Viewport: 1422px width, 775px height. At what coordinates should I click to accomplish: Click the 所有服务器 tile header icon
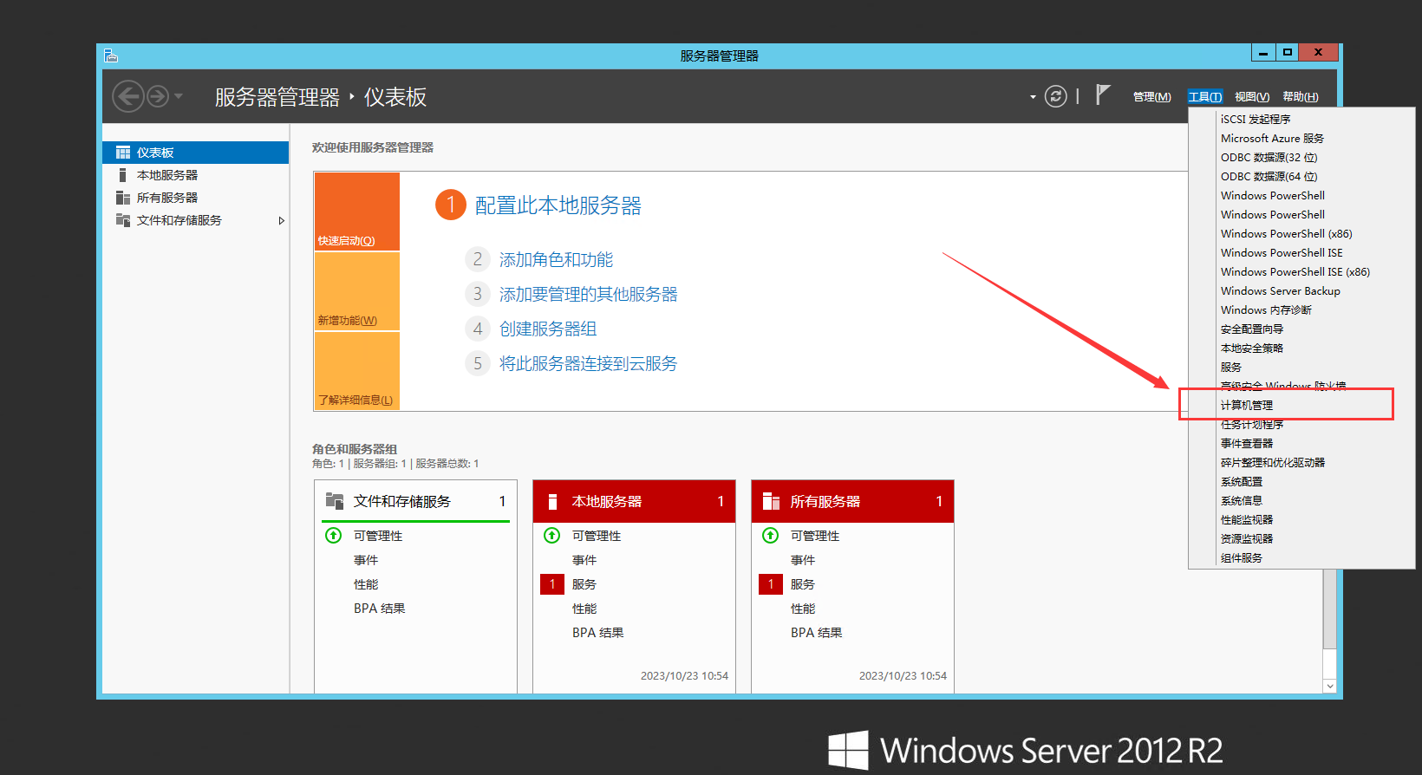(x=771, y=501)
